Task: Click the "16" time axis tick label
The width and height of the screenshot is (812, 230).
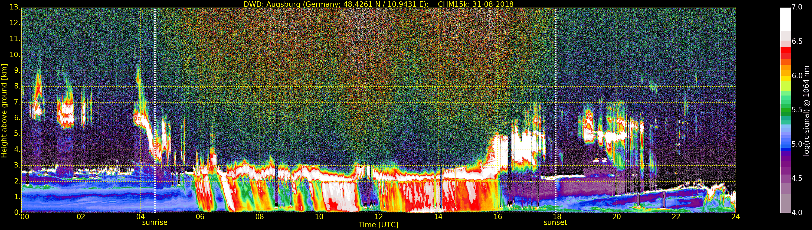Action: coord(498,217)
